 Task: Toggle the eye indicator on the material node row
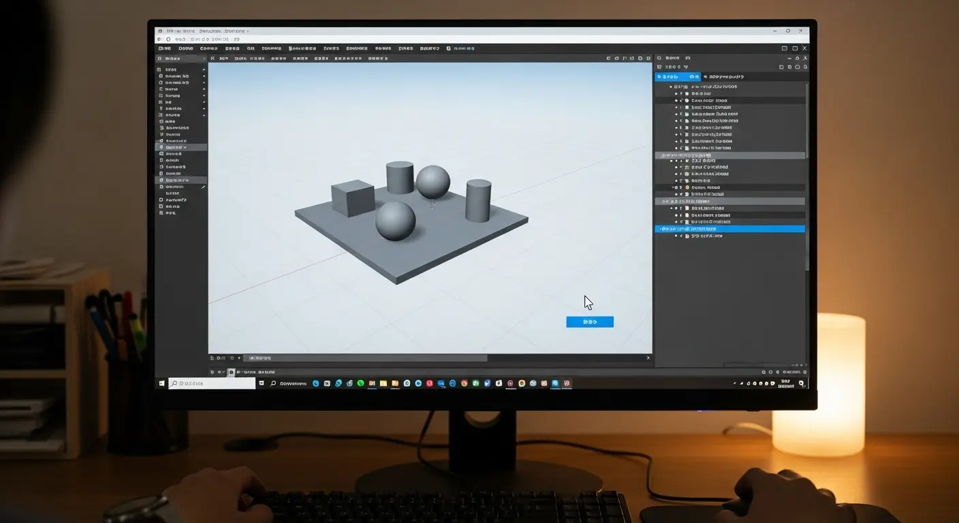(675, 187)
